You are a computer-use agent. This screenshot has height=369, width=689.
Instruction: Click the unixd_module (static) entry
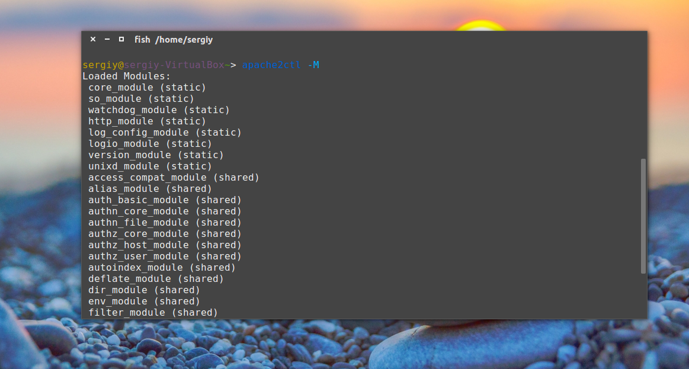pyautogui.click(x=150, y=166)
